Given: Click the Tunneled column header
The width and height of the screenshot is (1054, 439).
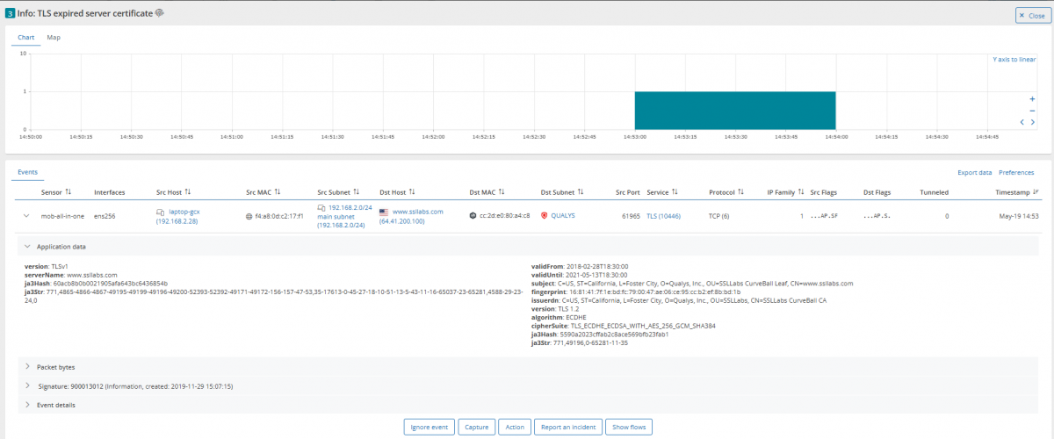Looking at the screenshot, I should pyautogui.click(x=934, y=191).
